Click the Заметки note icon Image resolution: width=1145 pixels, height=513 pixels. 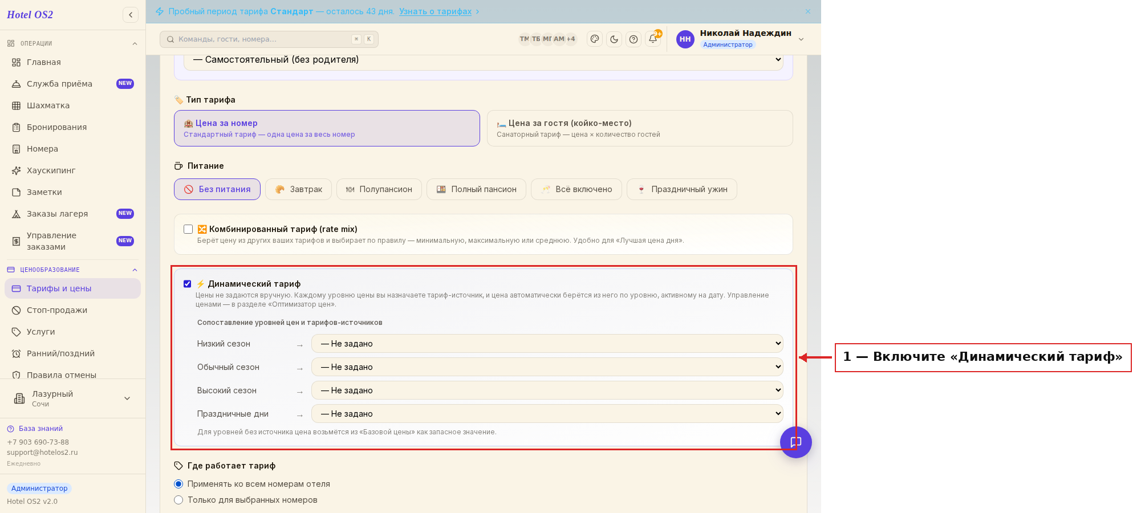tap(17, 192)
